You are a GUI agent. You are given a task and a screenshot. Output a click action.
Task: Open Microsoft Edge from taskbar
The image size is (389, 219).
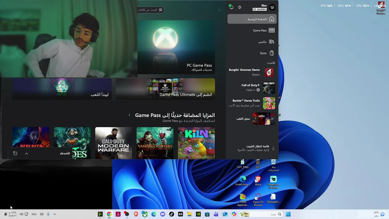(154, 214)
